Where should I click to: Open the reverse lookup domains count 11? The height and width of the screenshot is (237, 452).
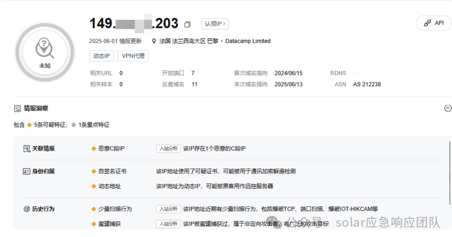tap(194, 84)
